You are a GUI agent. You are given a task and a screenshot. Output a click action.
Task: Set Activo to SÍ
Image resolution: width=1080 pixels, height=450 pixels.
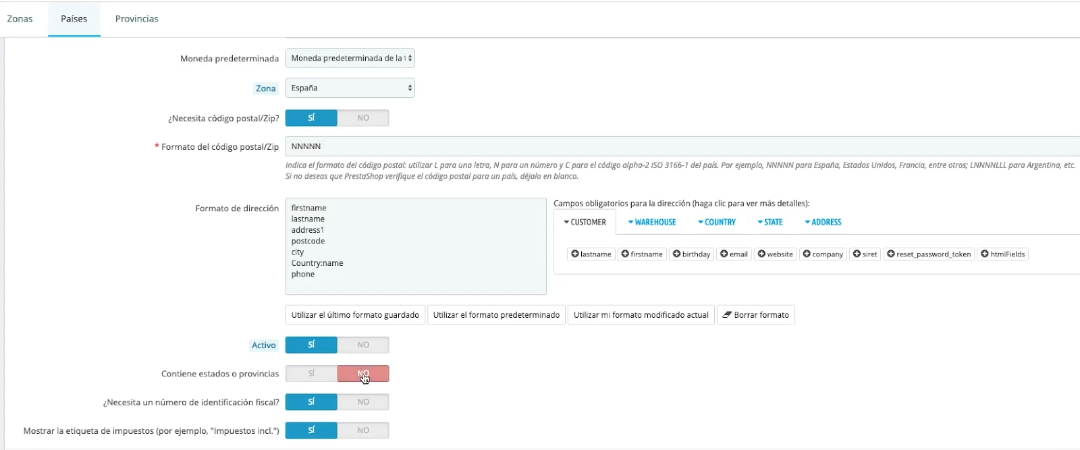[311, 345]
